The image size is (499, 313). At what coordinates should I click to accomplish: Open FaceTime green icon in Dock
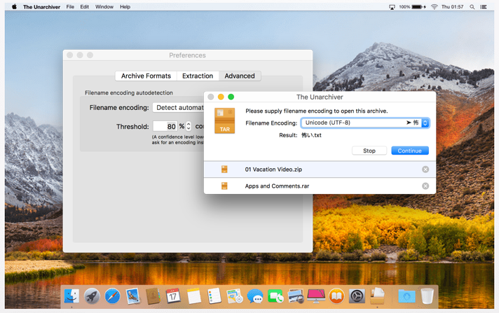pos(275,296)
